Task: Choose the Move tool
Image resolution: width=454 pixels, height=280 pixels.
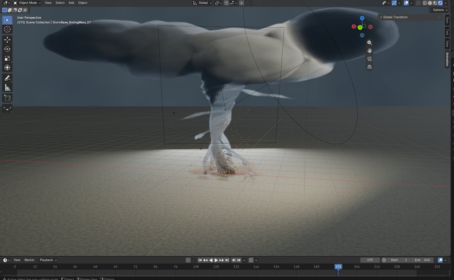Action: coord(8,39)
